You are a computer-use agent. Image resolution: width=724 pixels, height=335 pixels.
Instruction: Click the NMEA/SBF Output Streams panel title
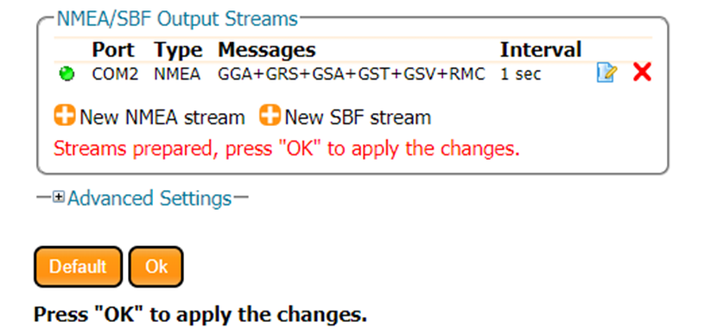coord(177,19)
